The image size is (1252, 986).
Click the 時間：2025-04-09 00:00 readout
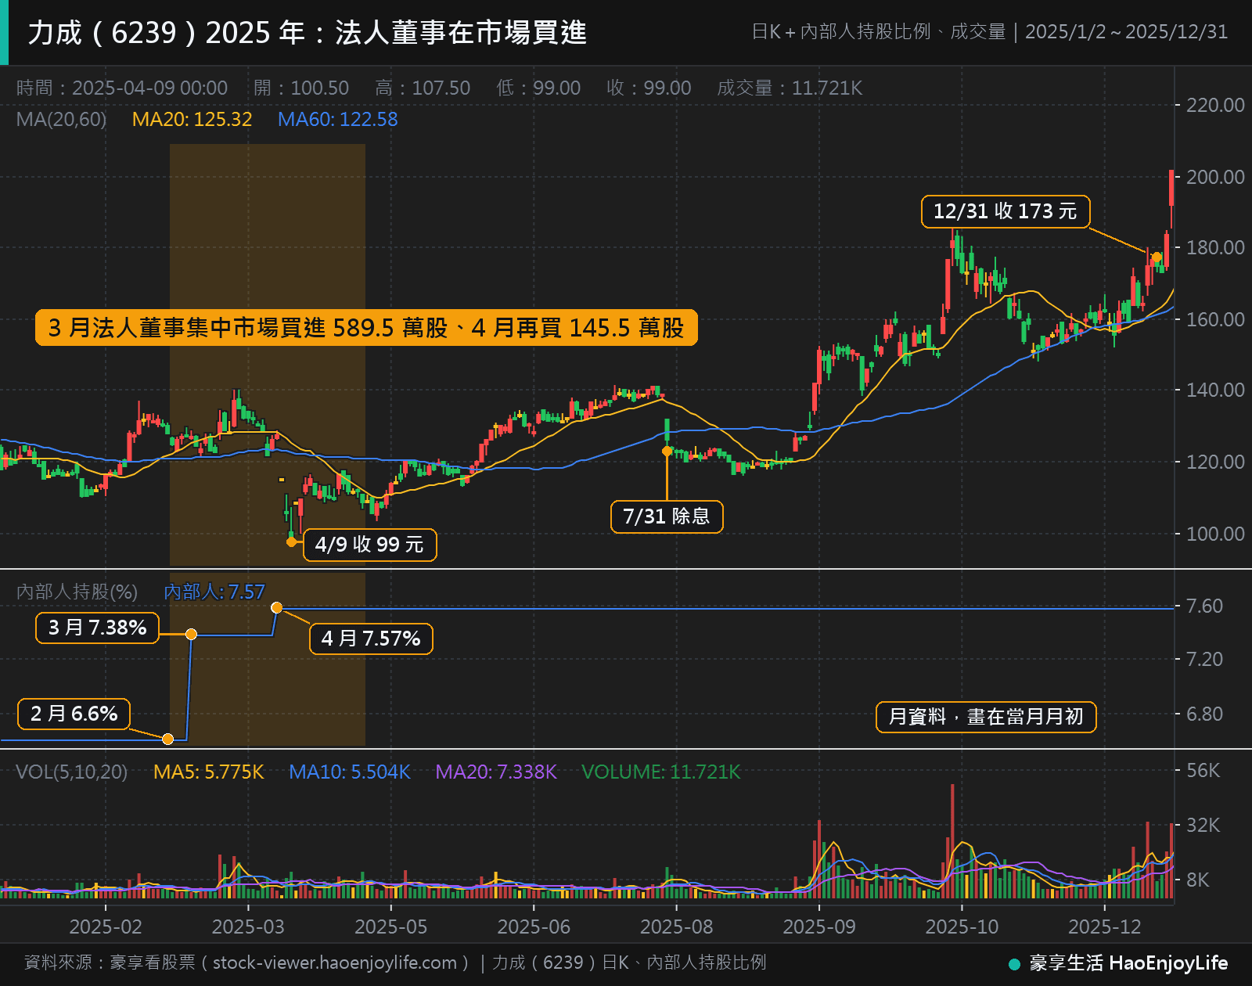[122, 88]
